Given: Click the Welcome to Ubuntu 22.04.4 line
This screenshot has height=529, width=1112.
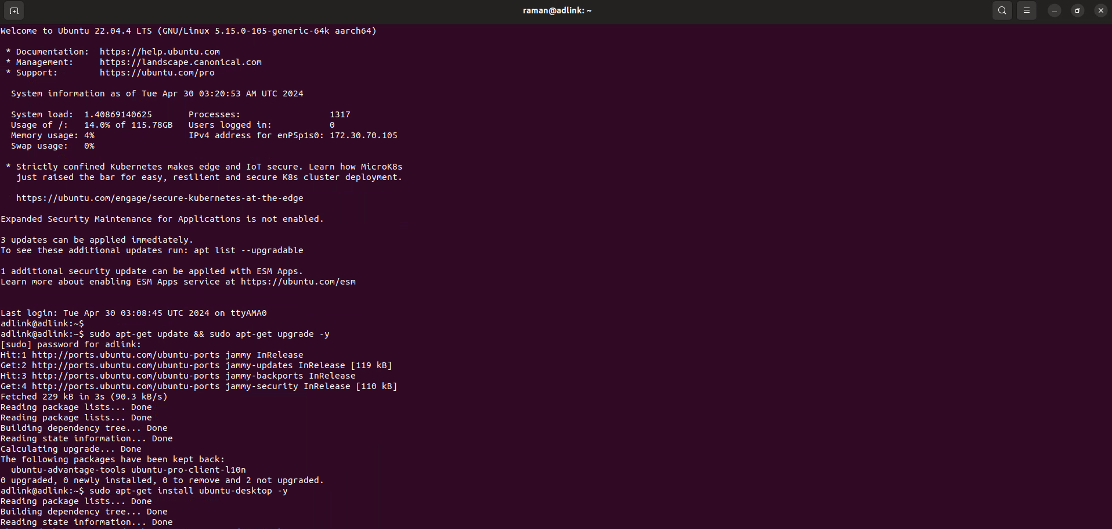Looking at the screenshot, I should click(189, 31).
